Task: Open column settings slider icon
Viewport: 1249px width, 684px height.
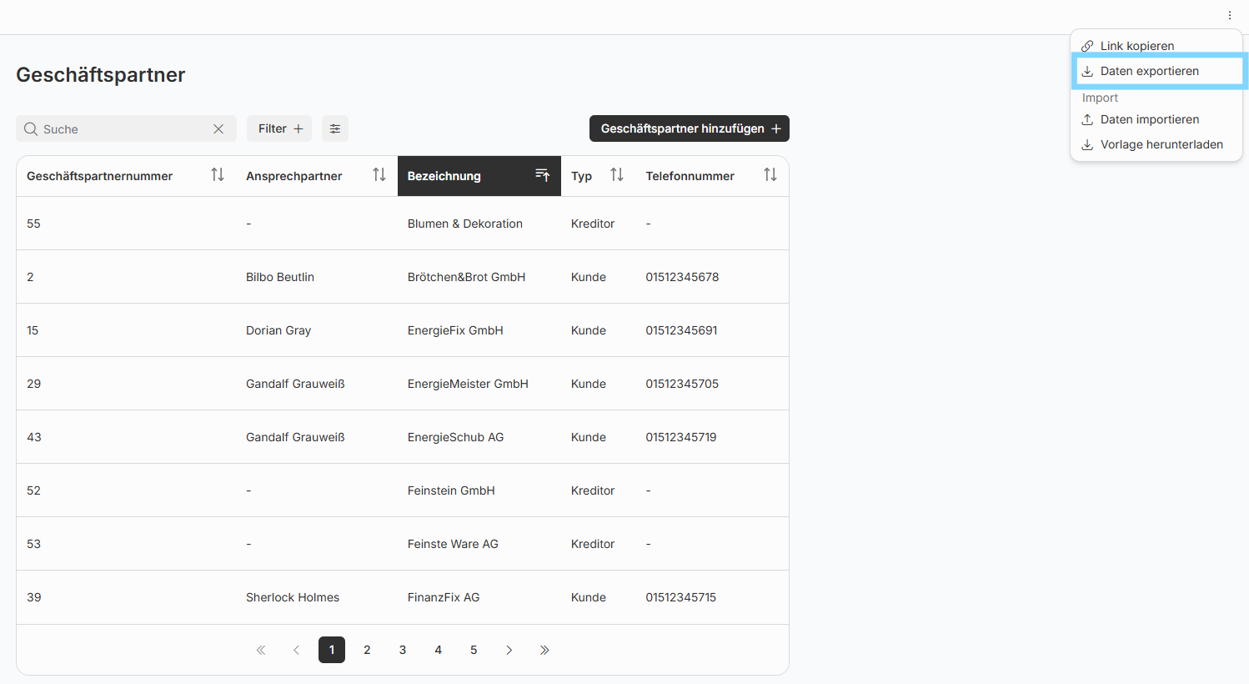Action: [x=335, y=128]
